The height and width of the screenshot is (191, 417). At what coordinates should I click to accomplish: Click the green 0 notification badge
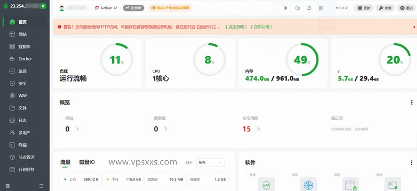tap(43, 6)
